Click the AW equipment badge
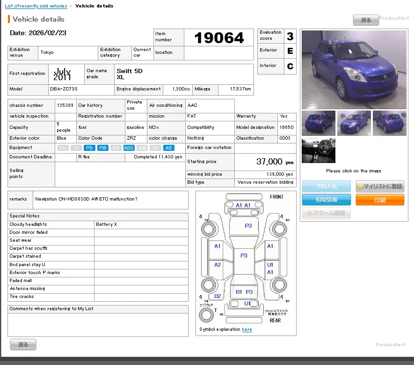The image size is (414, 365). [116, 148]
